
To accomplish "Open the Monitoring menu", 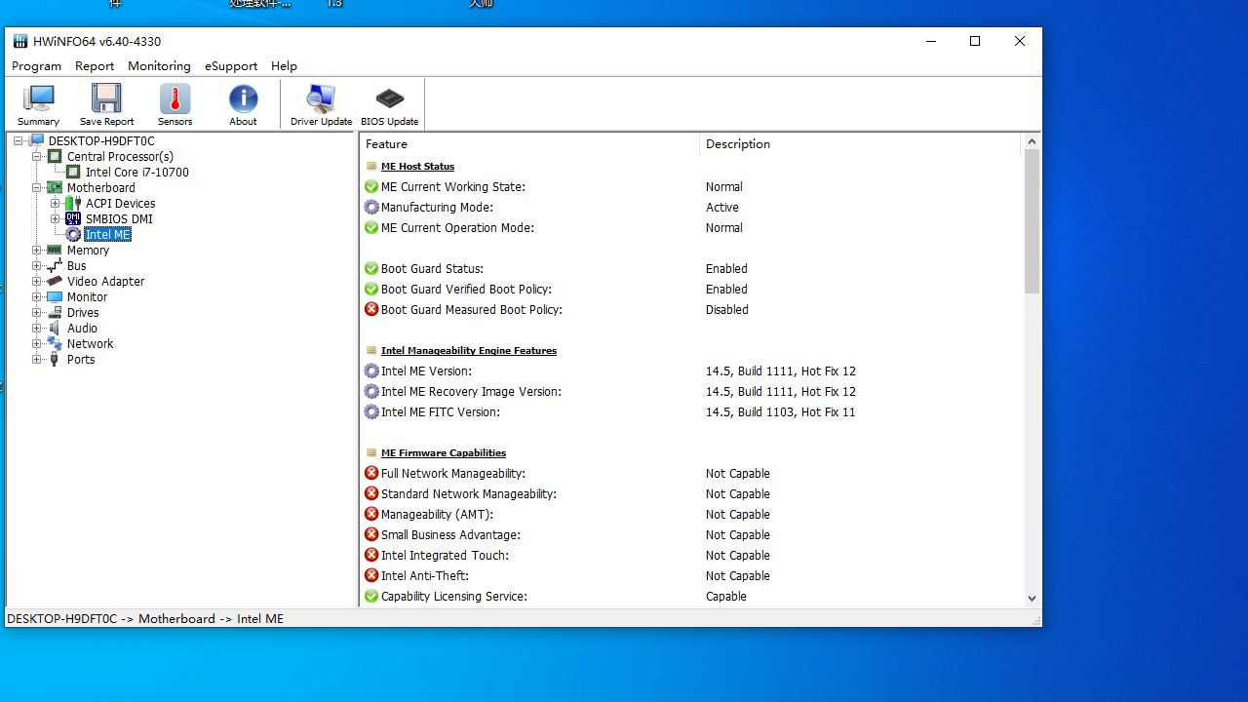I will coord(159,66).
